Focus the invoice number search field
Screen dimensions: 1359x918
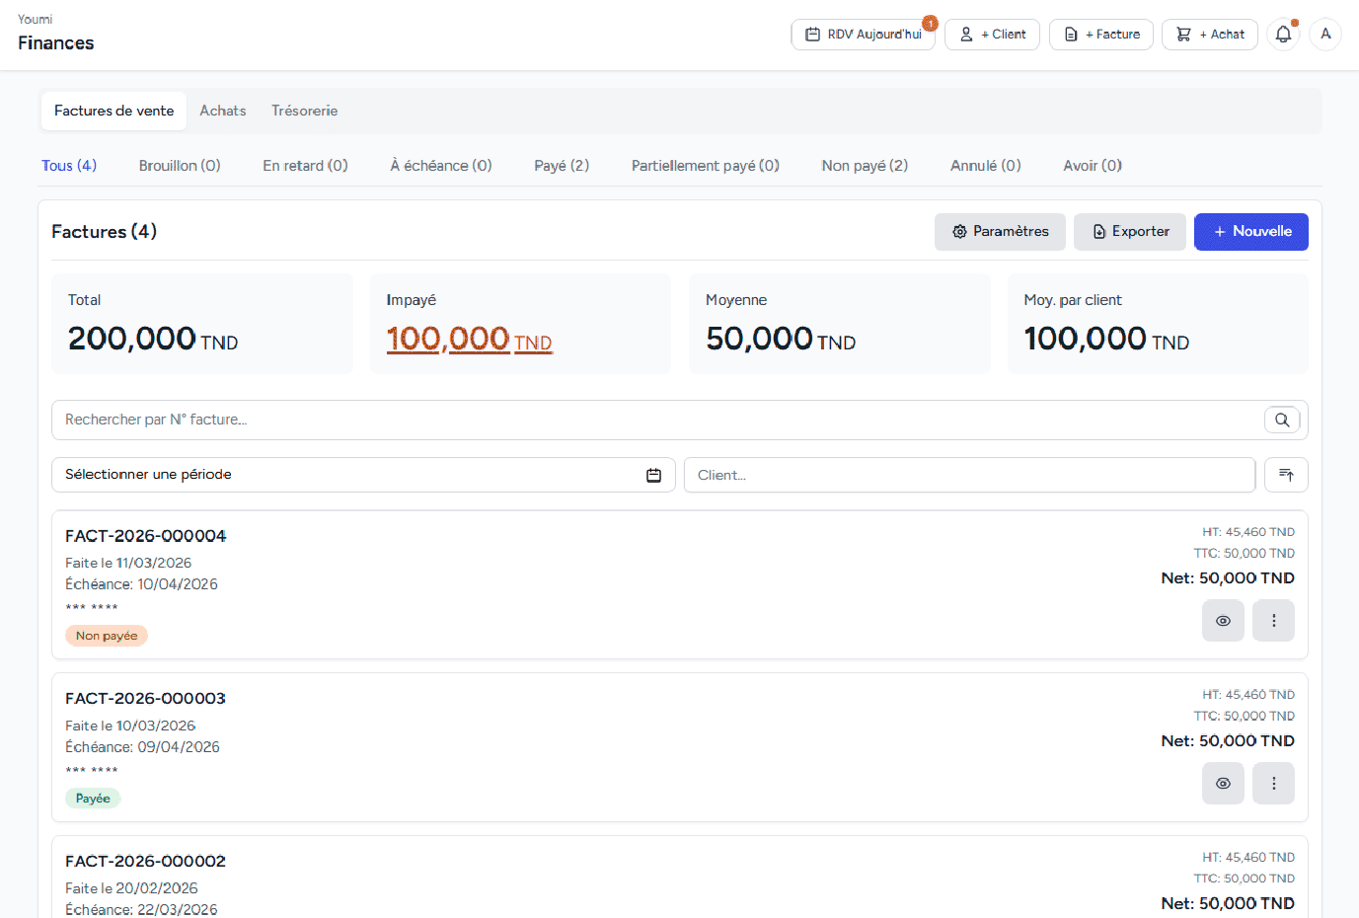651,420
